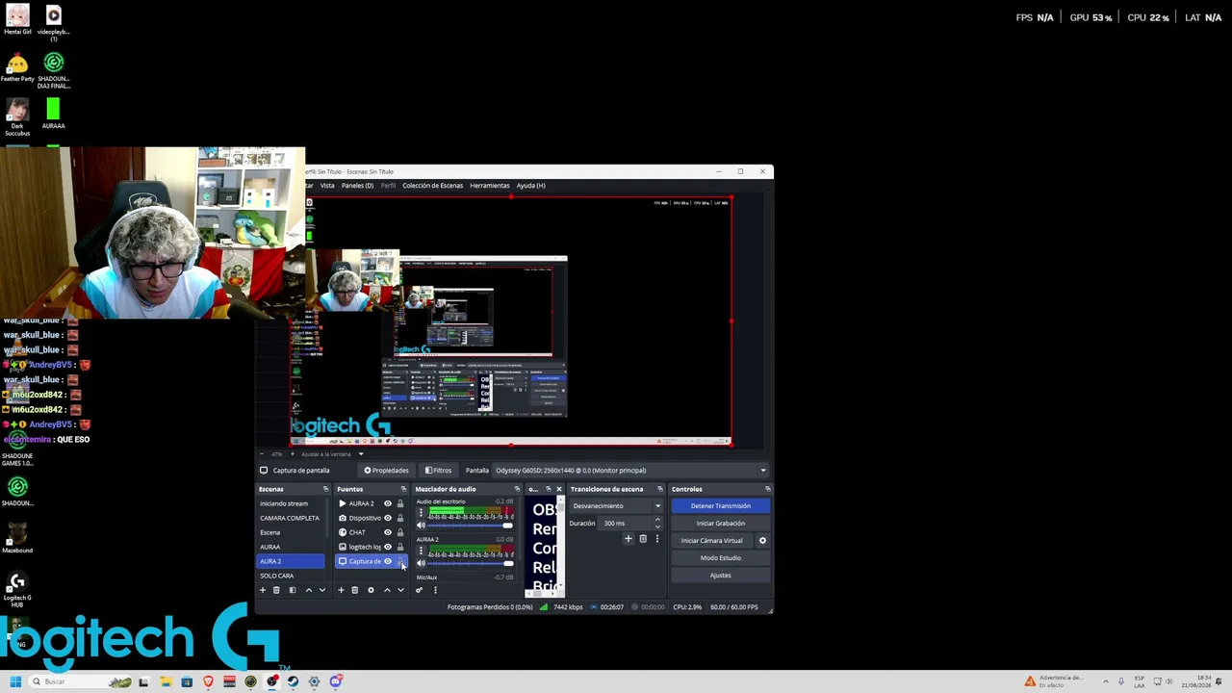Start the virtual camera
Screen dimensions: 1232x693
pos(712,541)
